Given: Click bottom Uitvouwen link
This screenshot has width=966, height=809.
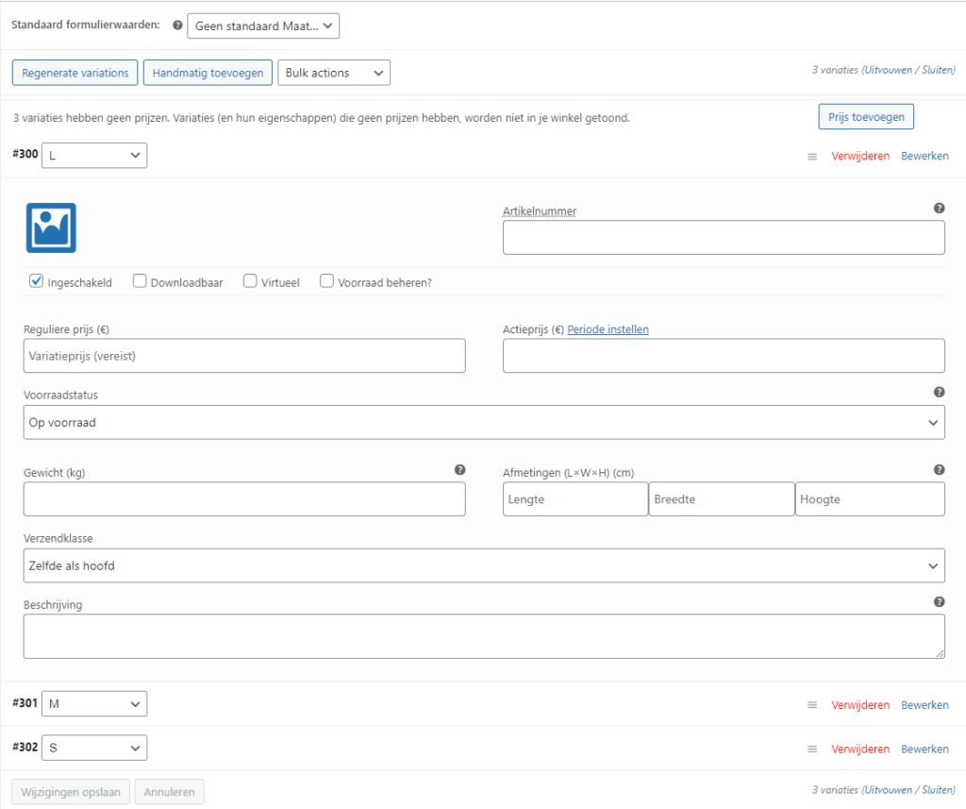Looking at the screenshot, I should pos(888,790).
